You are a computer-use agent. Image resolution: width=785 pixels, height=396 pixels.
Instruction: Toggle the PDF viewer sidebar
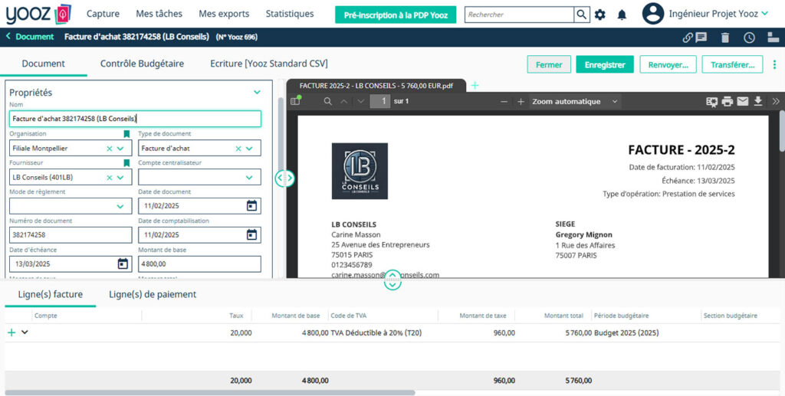pos(295,101)
